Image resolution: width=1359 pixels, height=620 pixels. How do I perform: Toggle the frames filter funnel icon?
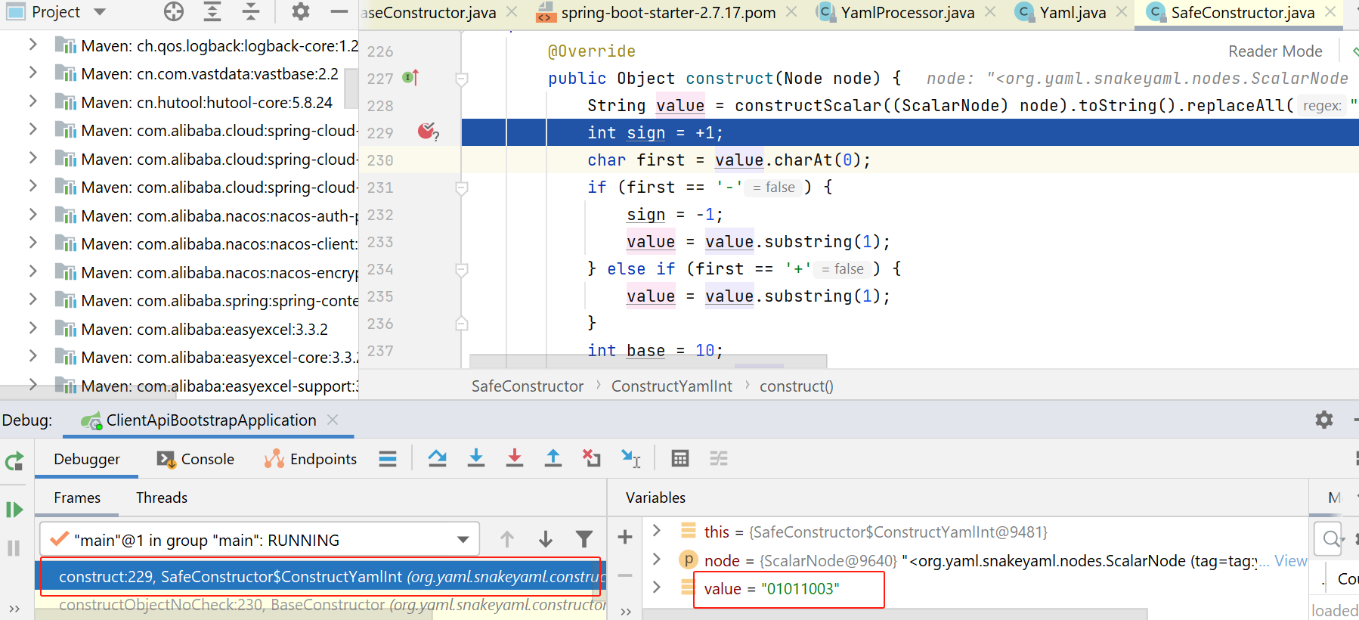pyautogui.click(x=584, y=539)
